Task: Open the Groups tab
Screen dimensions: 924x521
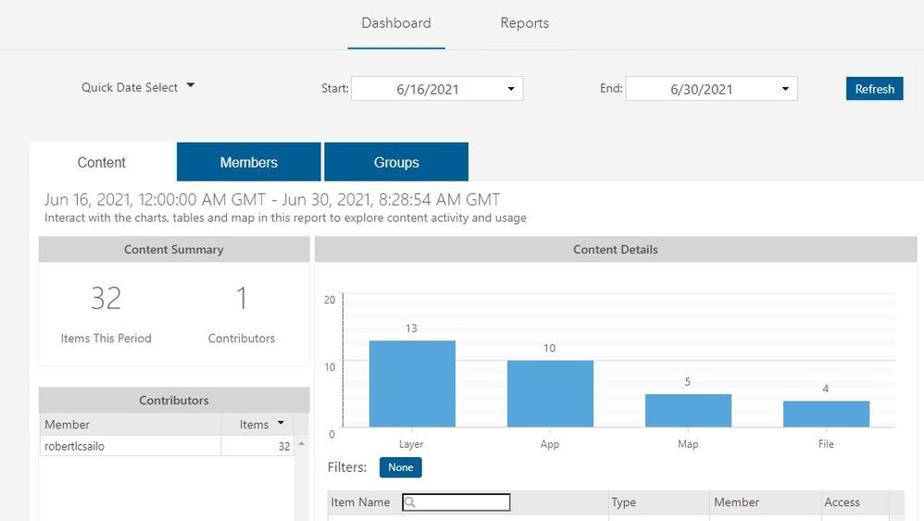Action: pyautogui.click(x=396, y=162)
